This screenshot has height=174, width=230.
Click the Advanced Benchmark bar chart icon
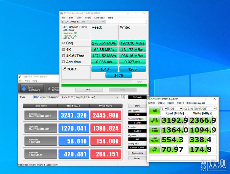point(48,88)
